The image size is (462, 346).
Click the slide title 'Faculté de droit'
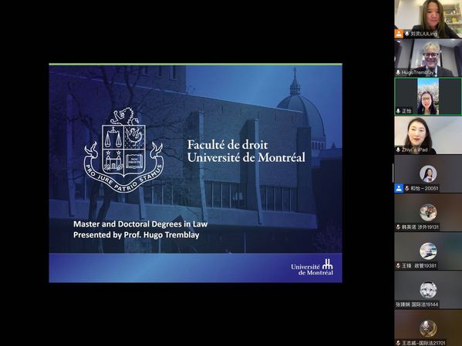click(228, 145)
